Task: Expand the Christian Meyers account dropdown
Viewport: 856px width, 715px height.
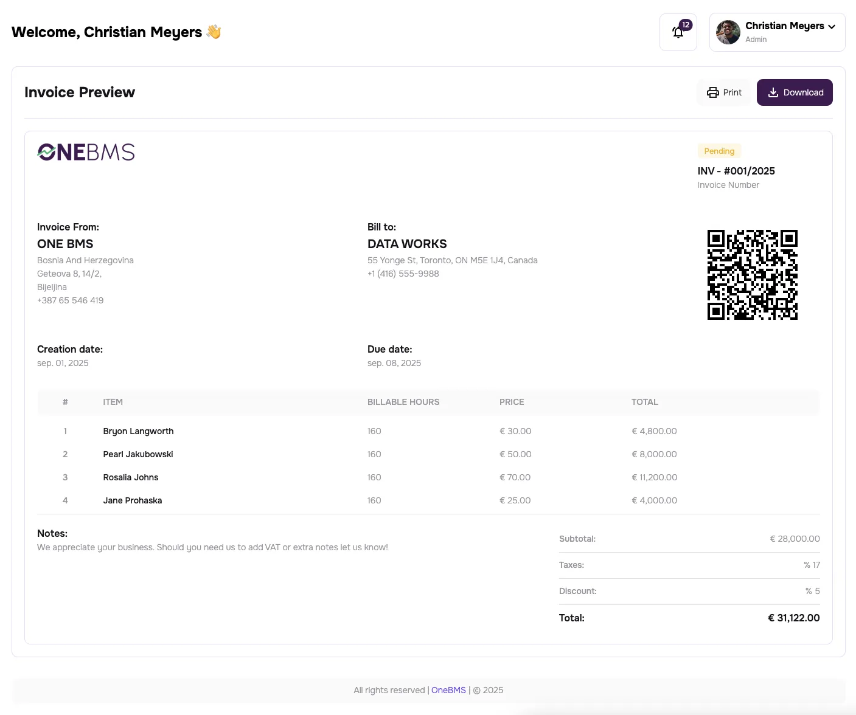Action: (830, 26)
